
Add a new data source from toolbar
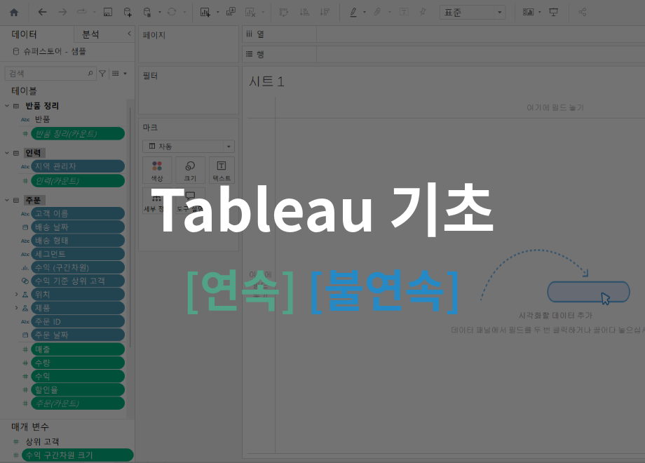pyautogui.click(x=127, y=13)
